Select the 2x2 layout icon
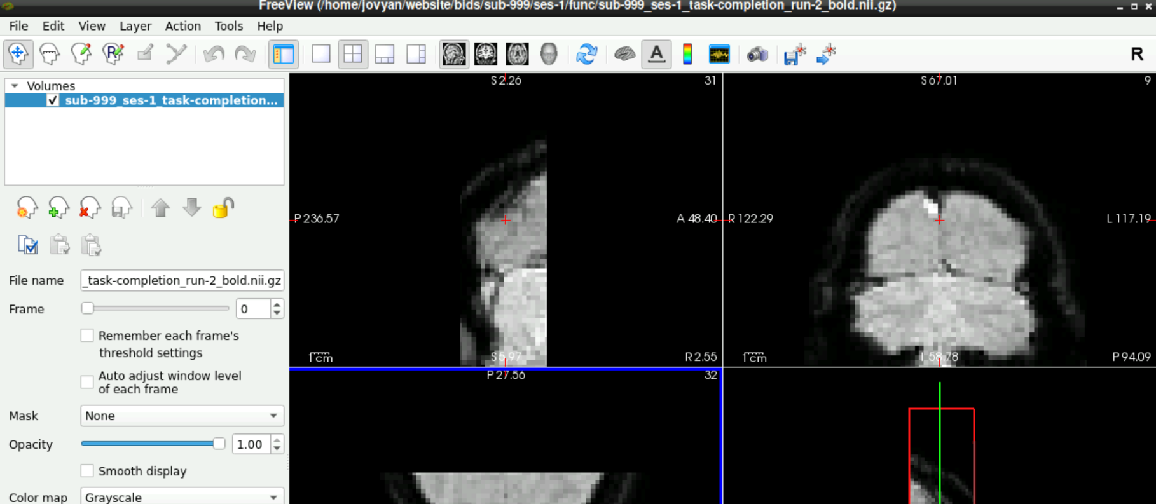The height and width of the screenshot is (504, 1156). tap(353, 54)
